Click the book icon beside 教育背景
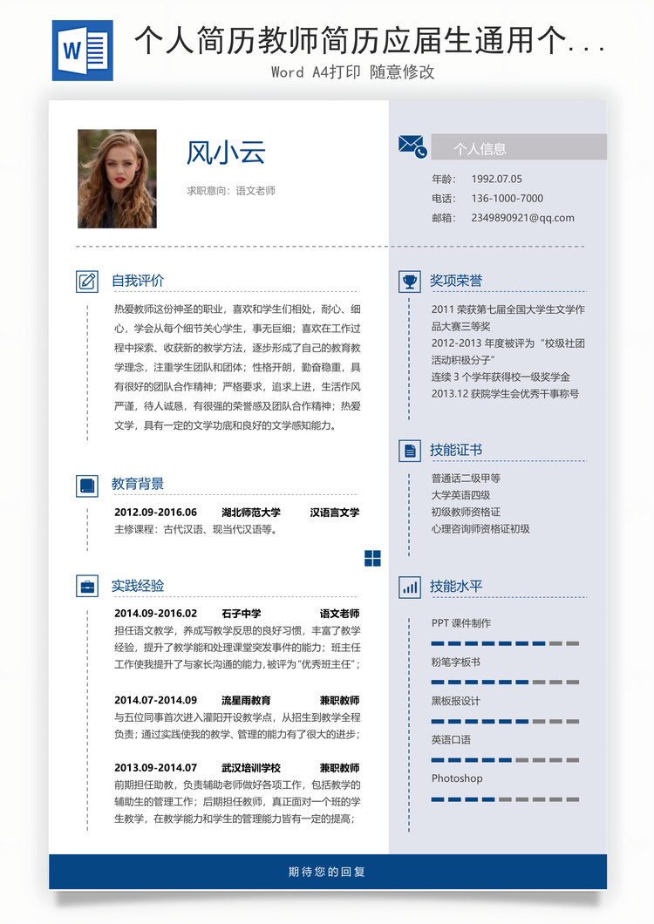The height and width of the screenshot is (924, 654). 87,486
